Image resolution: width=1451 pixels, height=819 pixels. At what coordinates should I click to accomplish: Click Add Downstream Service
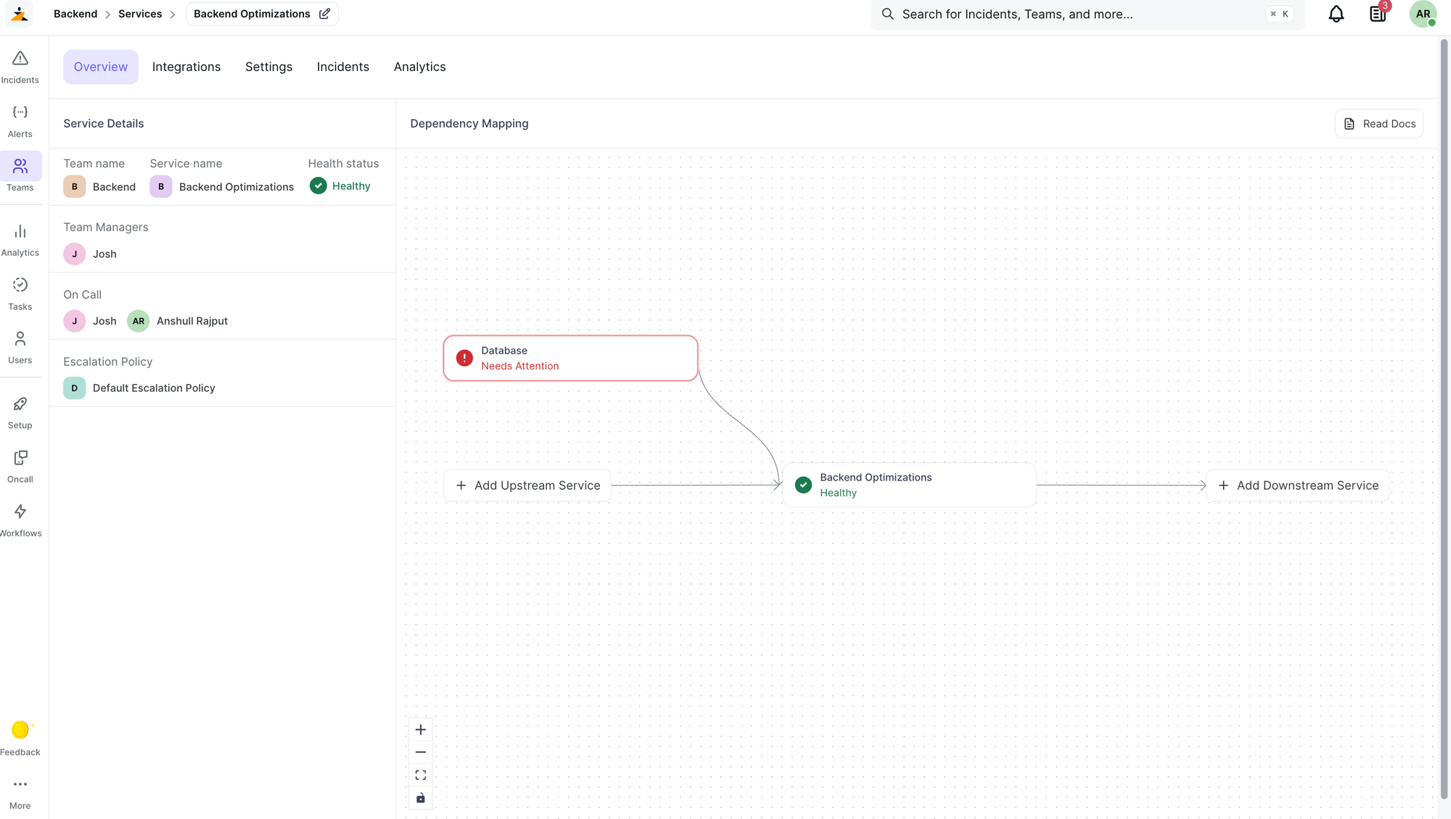pos(1298,486)
